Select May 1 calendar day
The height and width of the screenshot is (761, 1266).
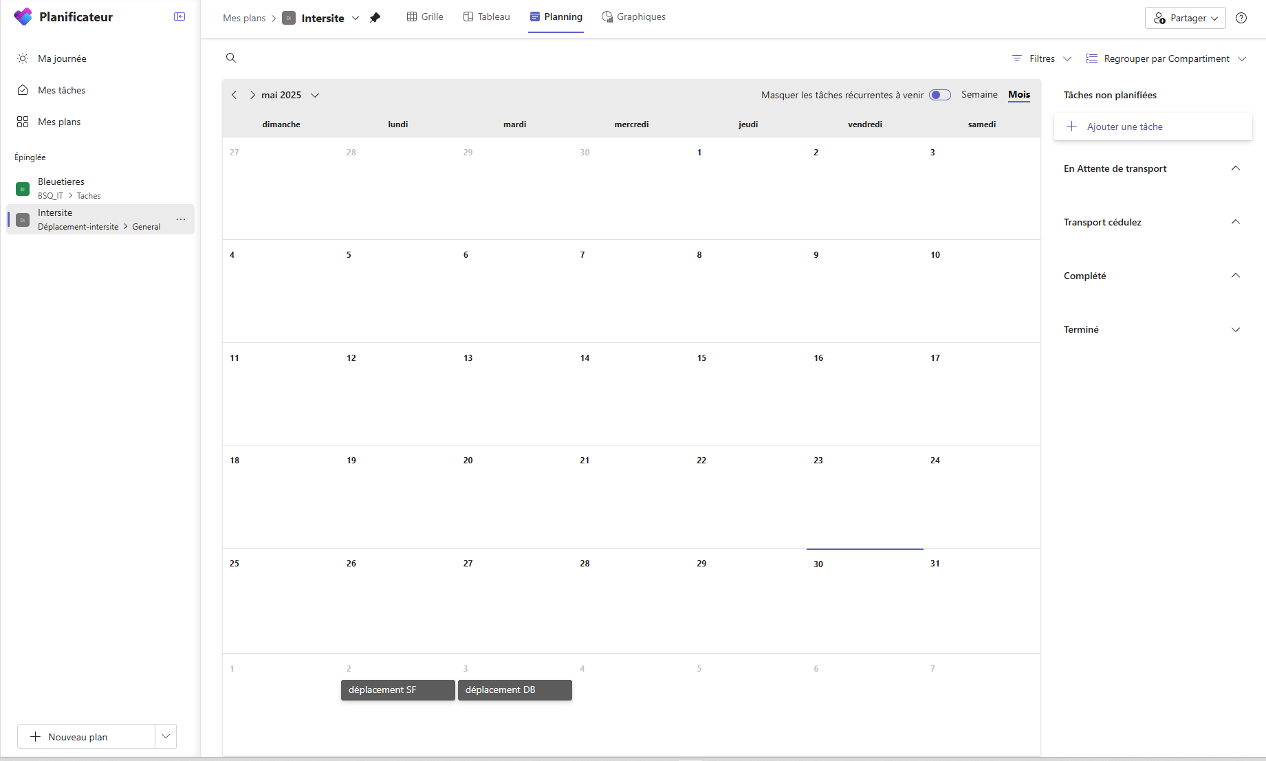tap(748, 188)
